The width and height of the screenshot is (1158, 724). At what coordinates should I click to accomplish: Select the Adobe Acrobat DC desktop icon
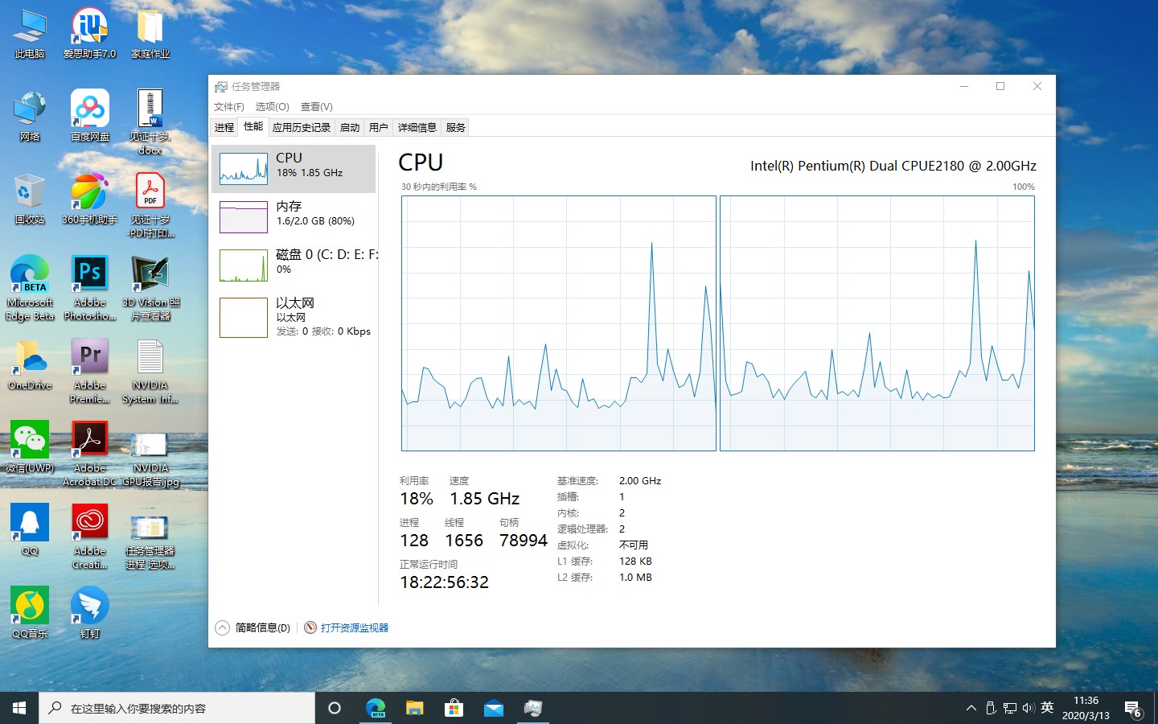click(90, 455)
